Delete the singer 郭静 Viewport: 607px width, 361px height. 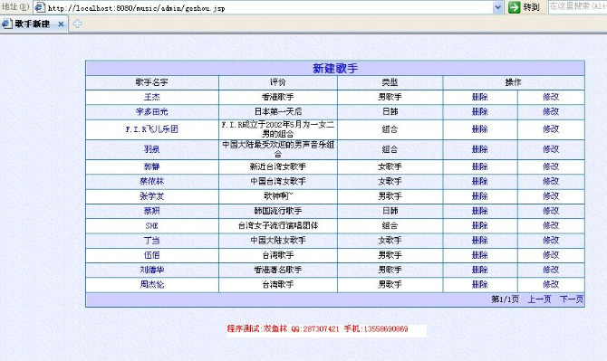pos(479,166)
